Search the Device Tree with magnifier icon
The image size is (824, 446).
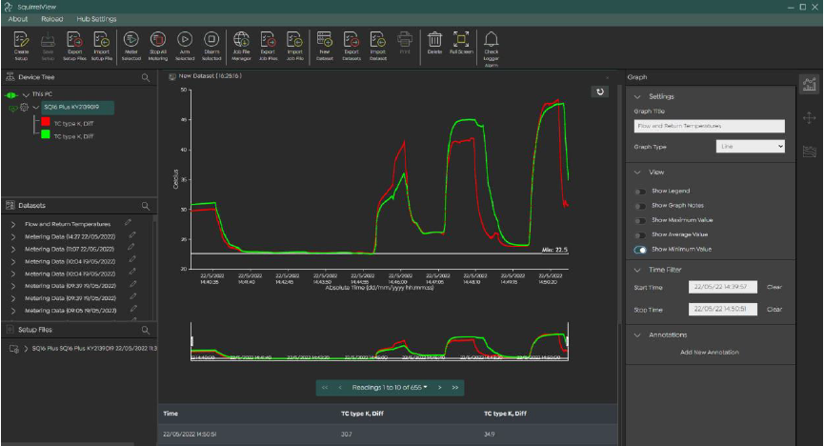point(146,77)
